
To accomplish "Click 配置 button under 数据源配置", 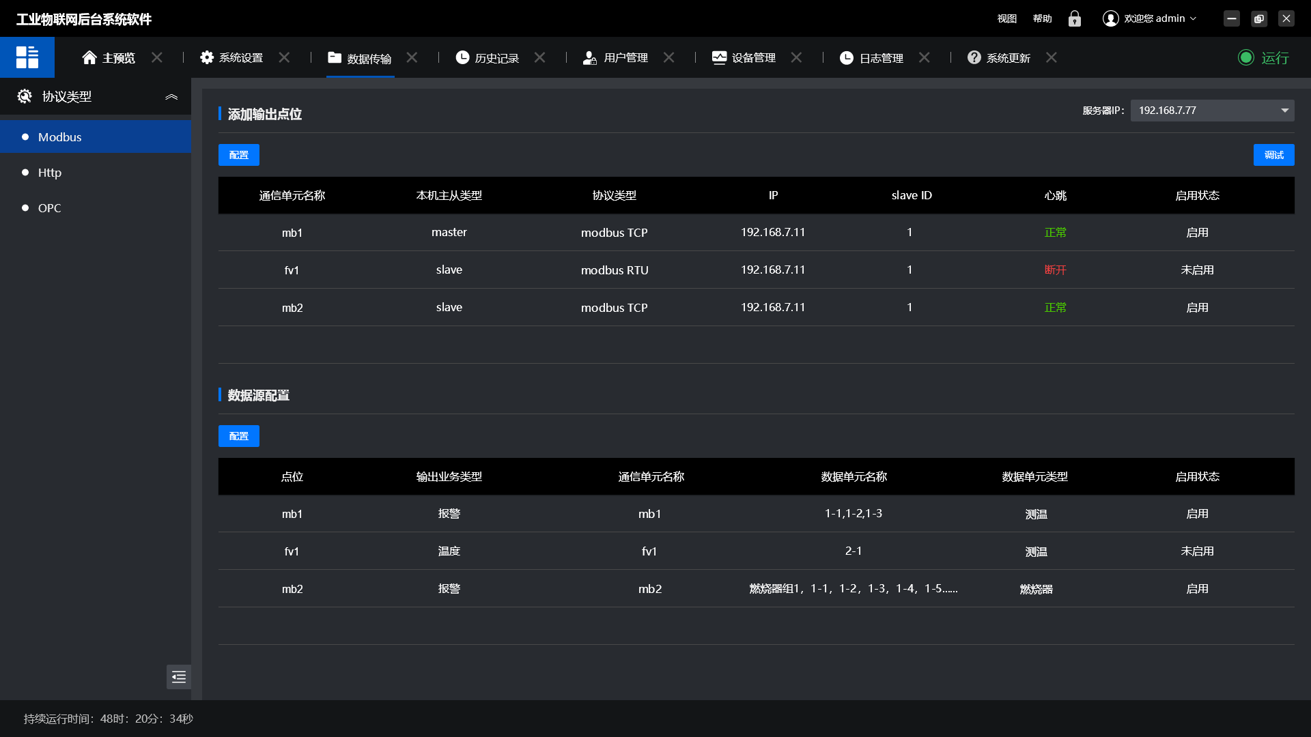I will 238,436.
